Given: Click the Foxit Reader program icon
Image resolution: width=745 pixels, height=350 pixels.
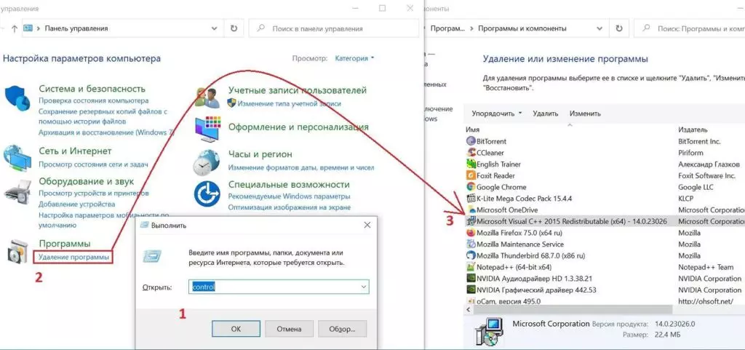Looking at the screenshot, I should [x=471, y=175].
